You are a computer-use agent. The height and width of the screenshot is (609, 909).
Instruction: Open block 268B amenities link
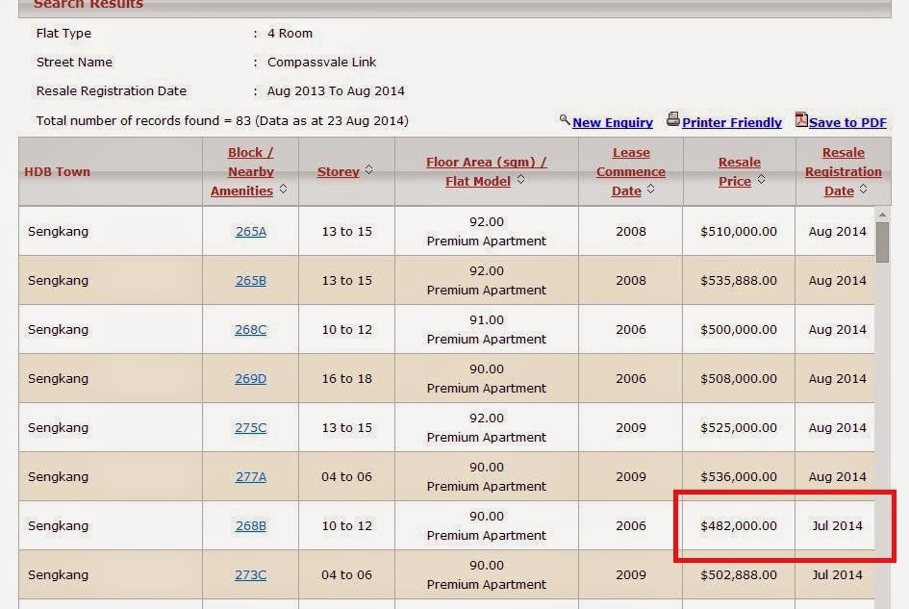click(x=250, y=526)
